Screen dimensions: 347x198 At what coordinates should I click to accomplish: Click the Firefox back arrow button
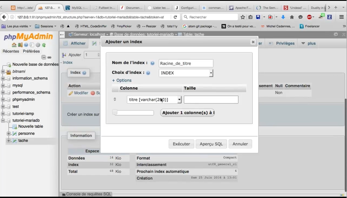point(5,17)
